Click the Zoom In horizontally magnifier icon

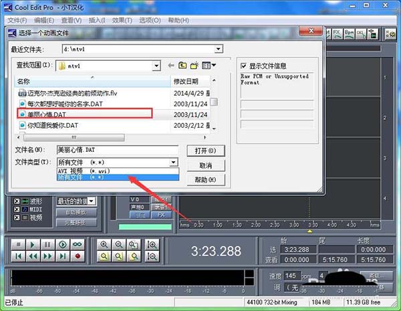[104, 245]
